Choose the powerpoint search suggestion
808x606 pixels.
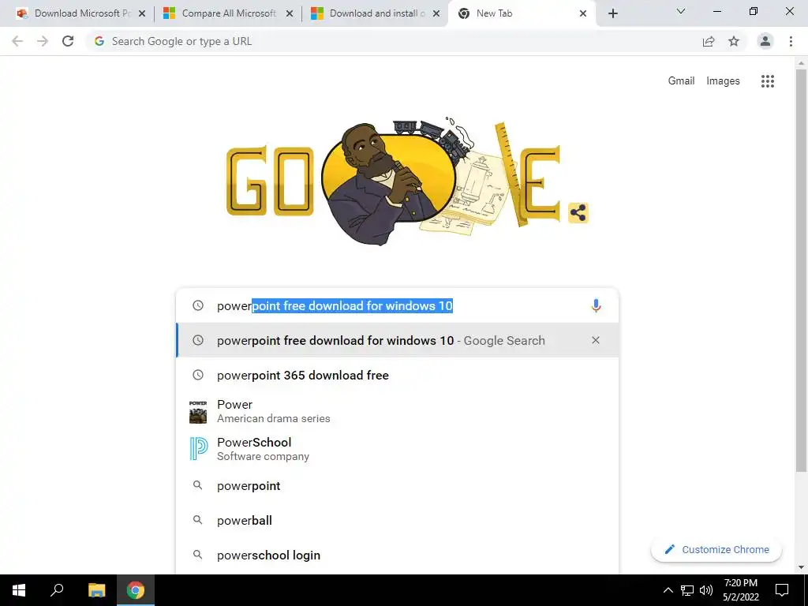[x=397, y=486]
